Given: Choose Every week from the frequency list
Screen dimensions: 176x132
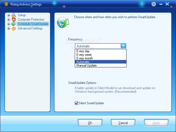Looking at the screenshot, I should 101,55.
